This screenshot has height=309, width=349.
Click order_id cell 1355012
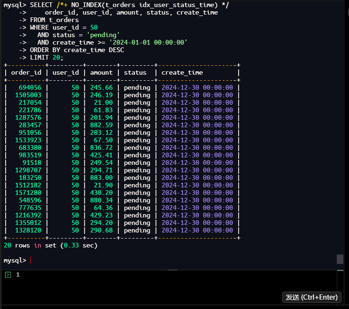tap(28, 223)
